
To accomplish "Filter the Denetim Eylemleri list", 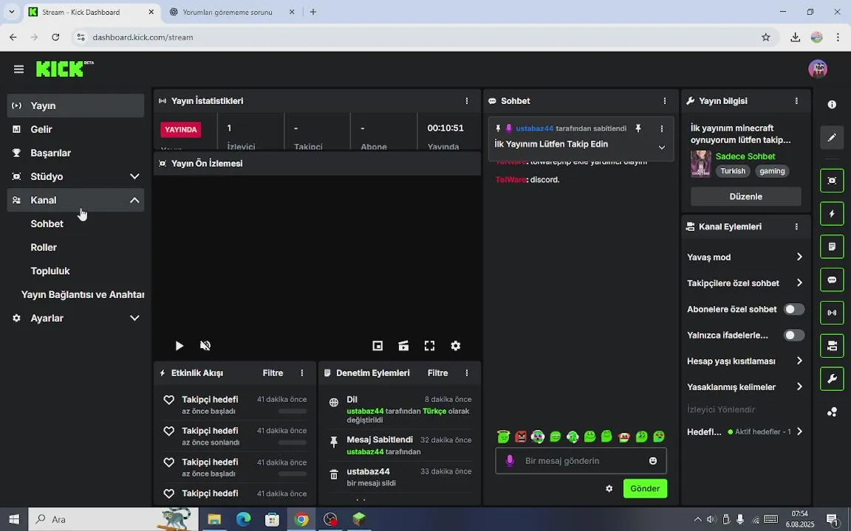I will 437,372.
